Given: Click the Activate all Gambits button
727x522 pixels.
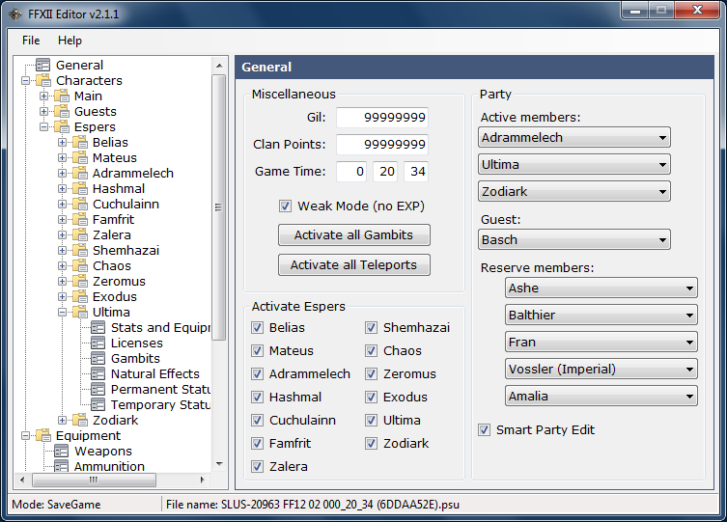Looking at the screenshot, I should point(354,235).
